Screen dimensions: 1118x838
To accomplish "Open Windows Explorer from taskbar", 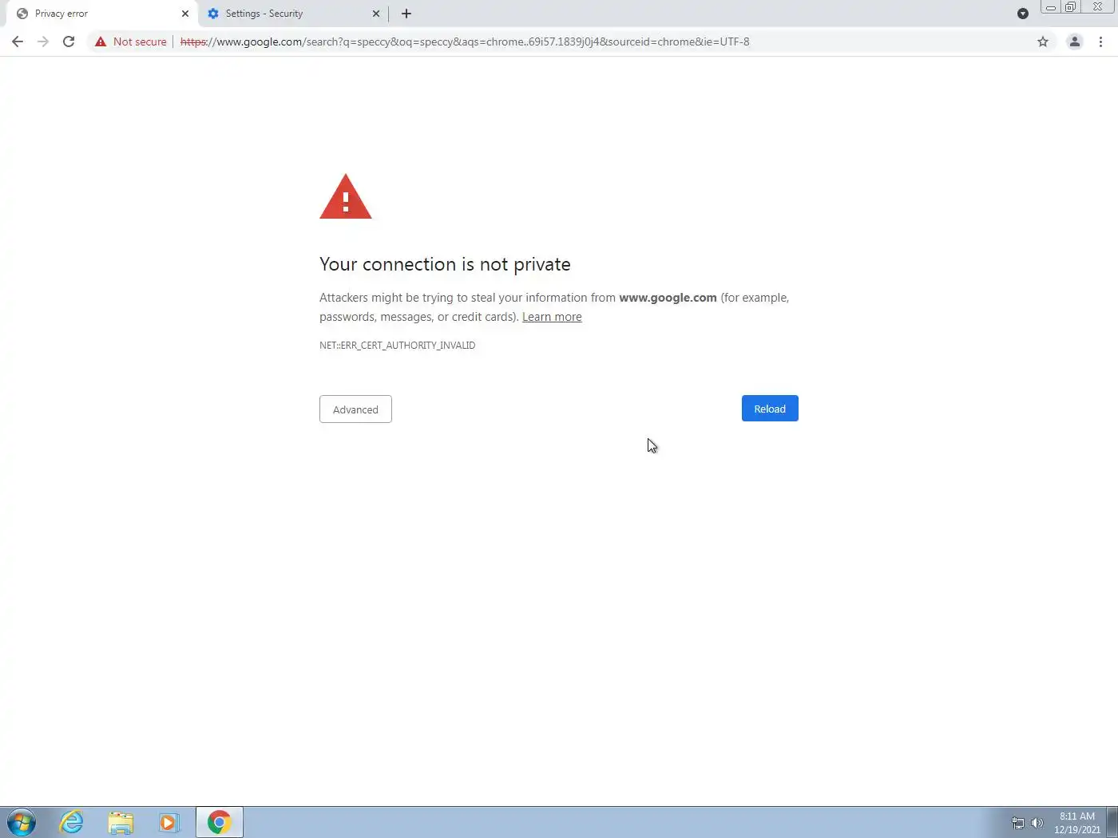I will point(121,822).
